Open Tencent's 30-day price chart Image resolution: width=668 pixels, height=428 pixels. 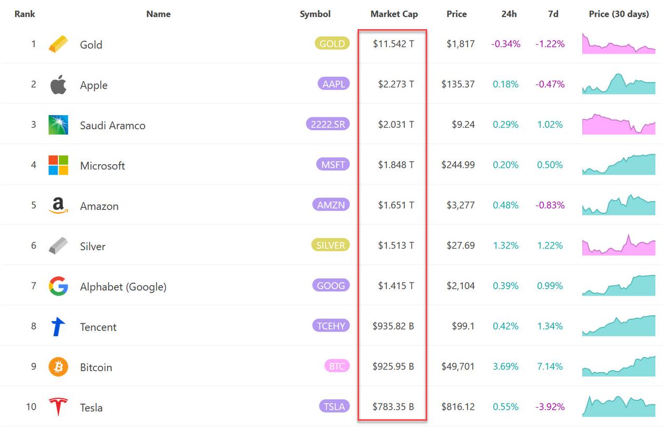pyautogui.click(x=619, y=326)
